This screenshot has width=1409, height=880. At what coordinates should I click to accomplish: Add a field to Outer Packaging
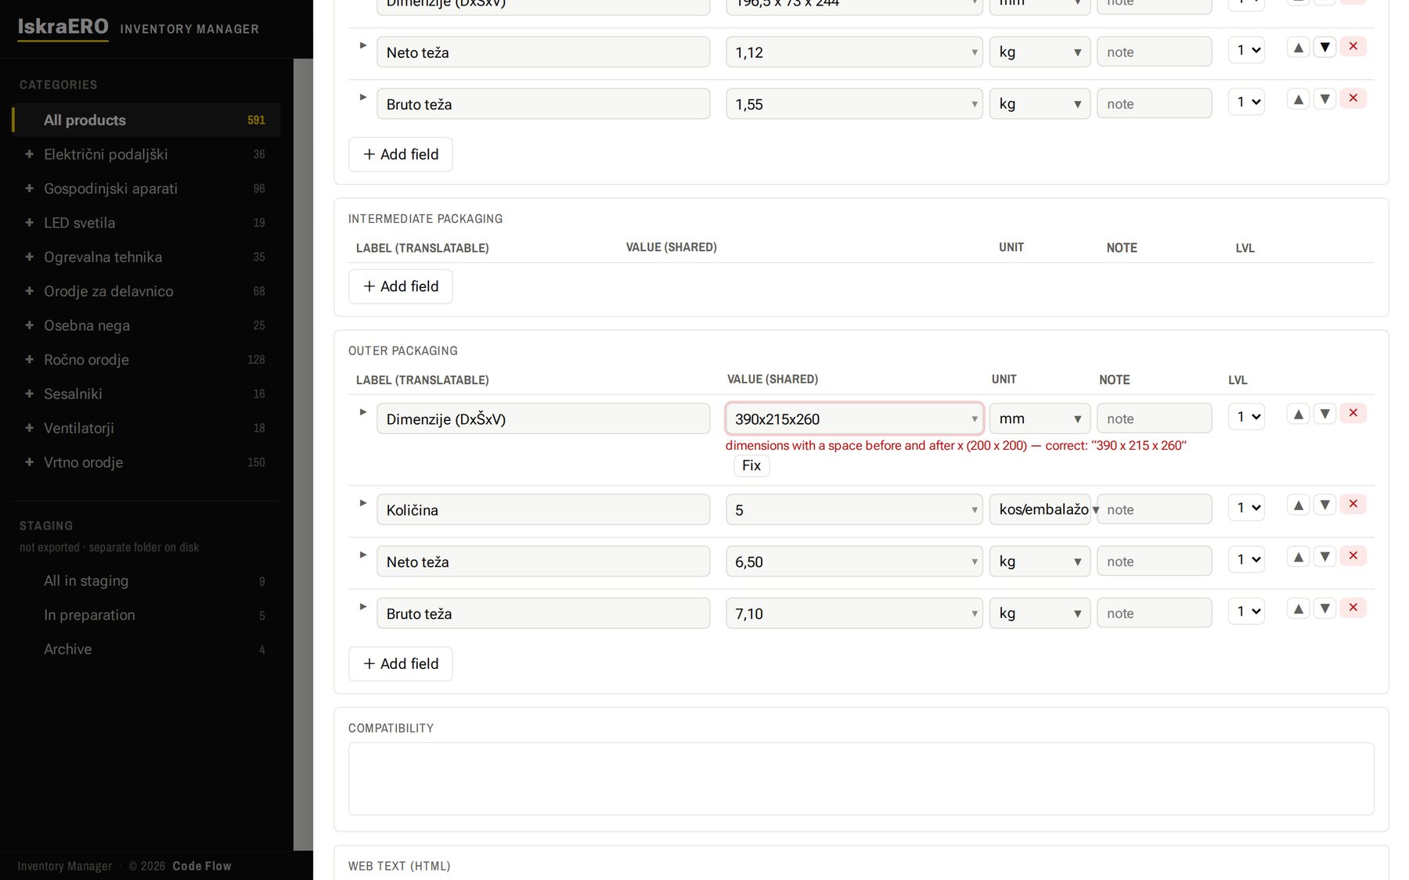[400, 663]
